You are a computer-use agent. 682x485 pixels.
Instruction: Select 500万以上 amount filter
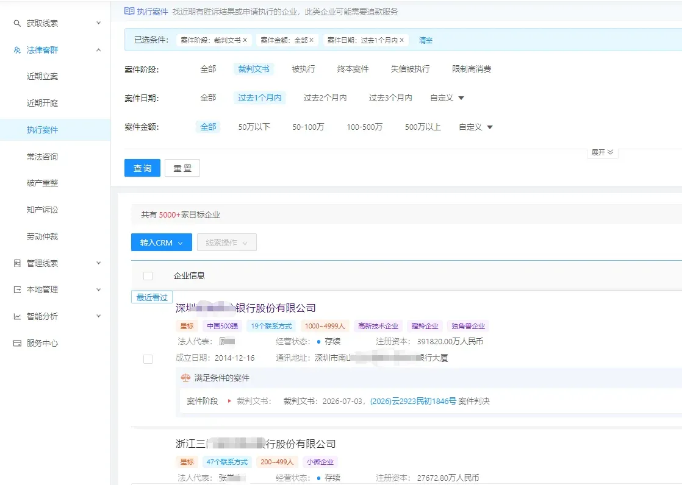423,127
